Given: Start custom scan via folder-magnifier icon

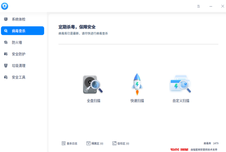Looking at the screenshot, I should (180, 84).
